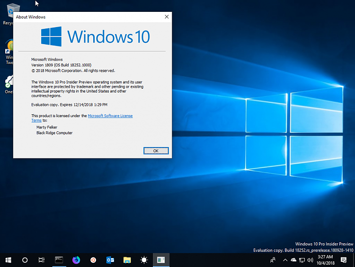Open the clock showing 3:27 AM
This screenshot has width=355, height=267.
[325, 260]
